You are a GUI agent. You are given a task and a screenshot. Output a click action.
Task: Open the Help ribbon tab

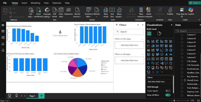pyautogui.click(x=67, y=3)
